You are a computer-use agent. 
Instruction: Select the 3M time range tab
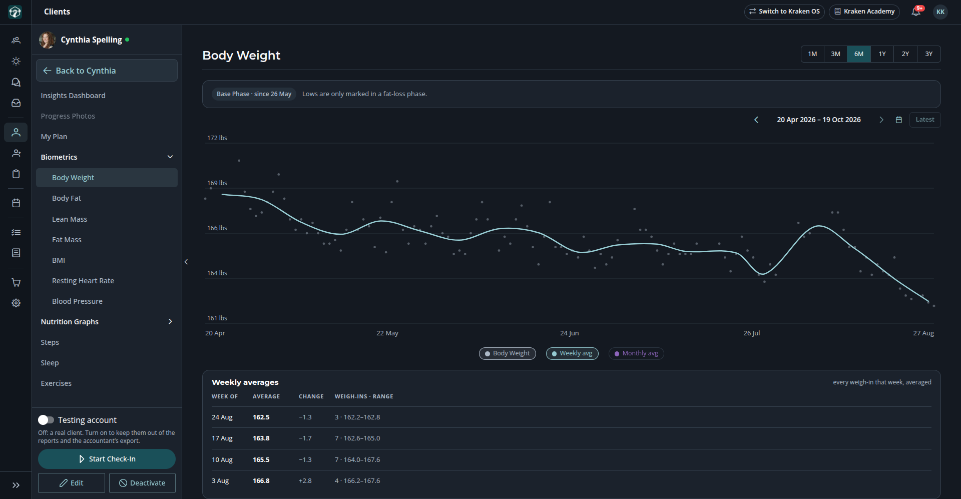point(835,54)
